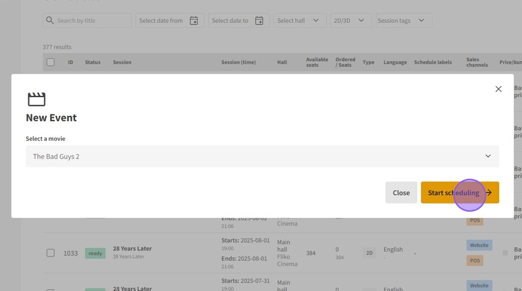Check the box for session 1033
Viewport: 522px width, 291px height.
tap(50, 253)
